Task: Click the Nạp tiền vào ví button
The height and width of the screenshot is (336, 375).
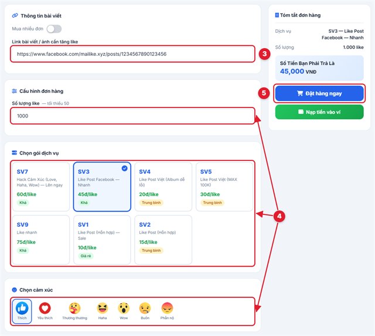Action: pyautogui.click(x=319, y=112)
